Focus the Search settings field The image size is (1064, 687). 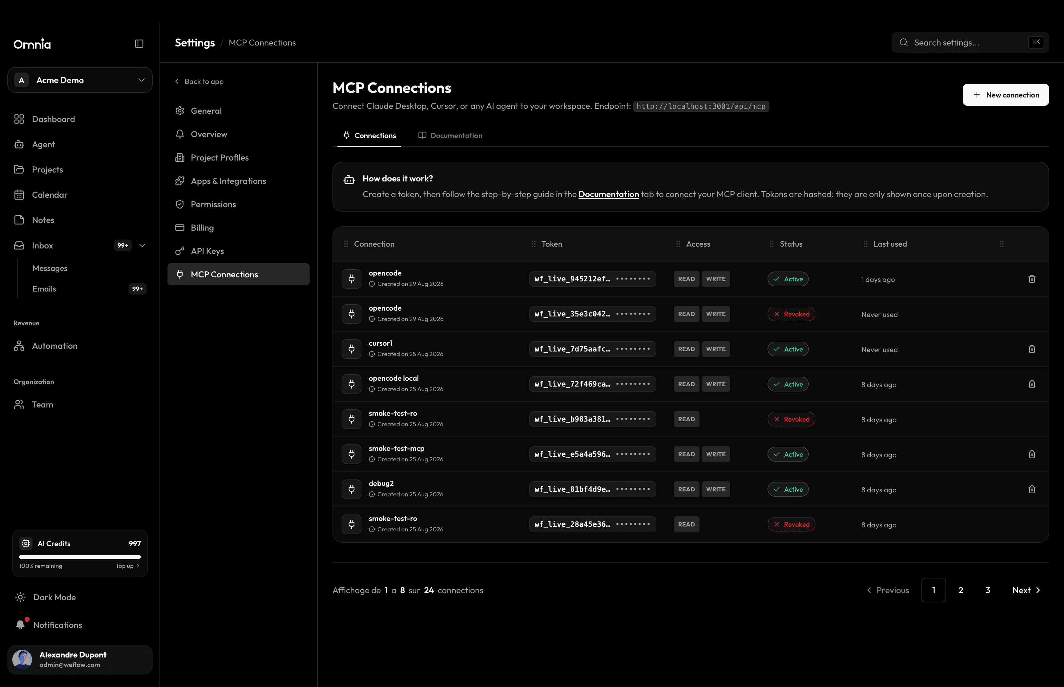[x=970, y=42]
